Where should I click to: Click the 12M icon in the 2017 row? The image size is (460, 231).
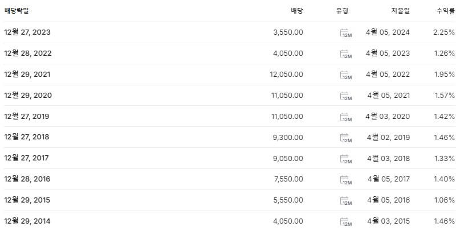pyautogui.click(x=346, y=159)
